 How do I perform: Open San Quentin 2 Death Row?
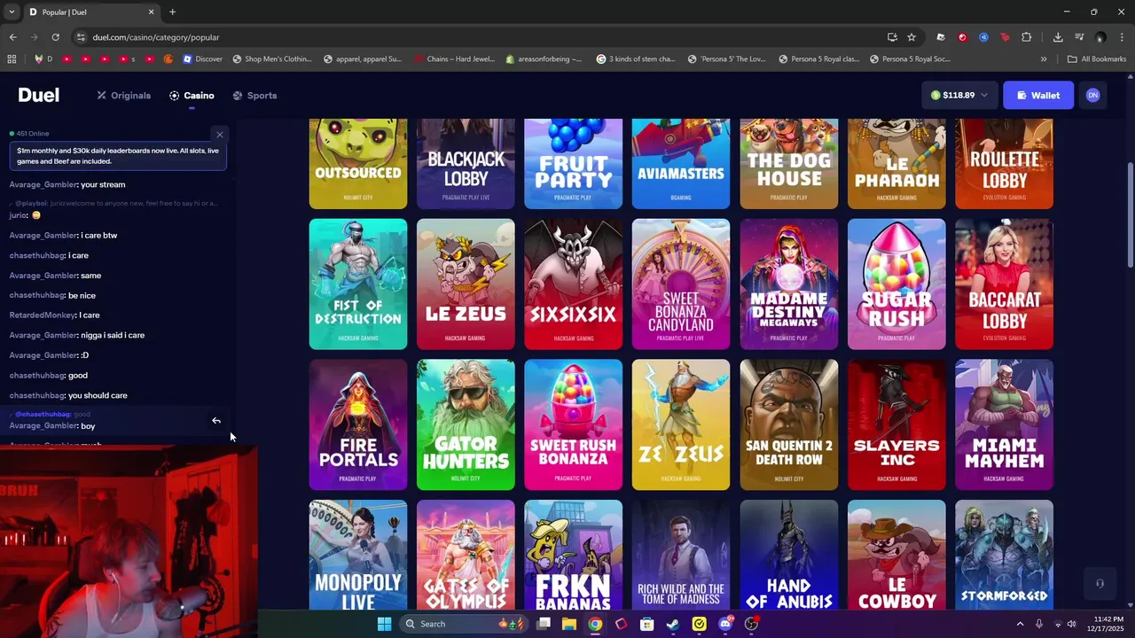(789, 424)
